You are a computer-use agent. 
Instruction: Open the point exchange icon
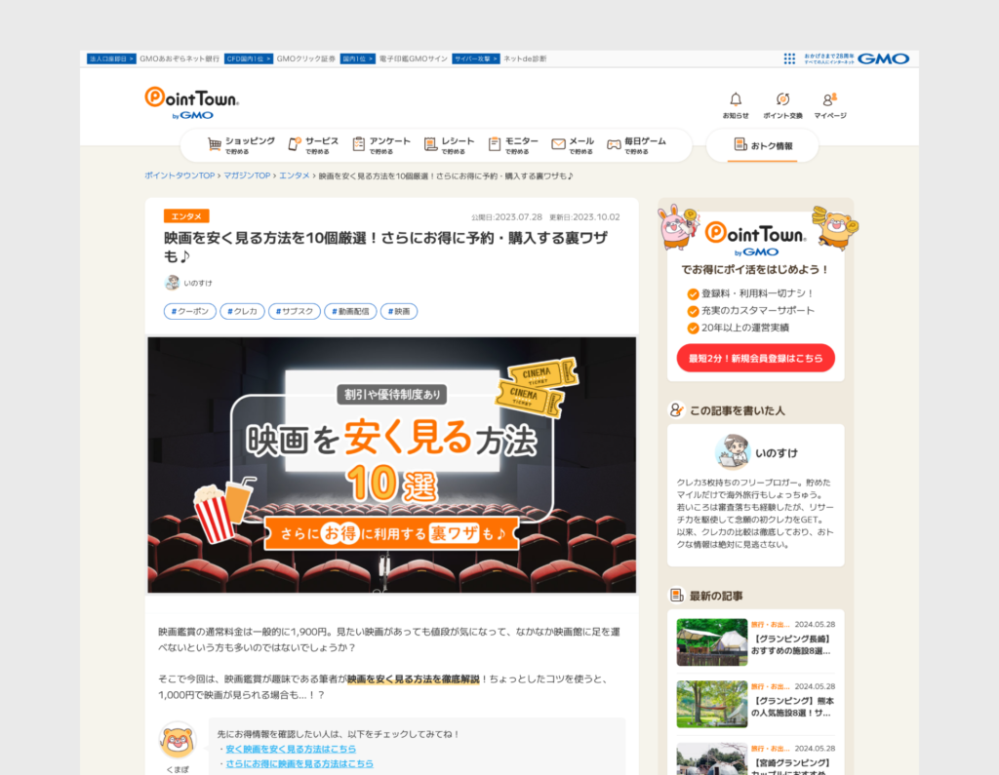tap(782, 99)
